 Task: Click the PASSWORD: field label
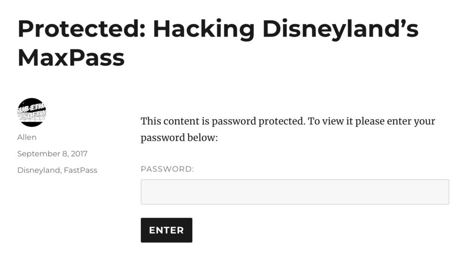point(167,169)
